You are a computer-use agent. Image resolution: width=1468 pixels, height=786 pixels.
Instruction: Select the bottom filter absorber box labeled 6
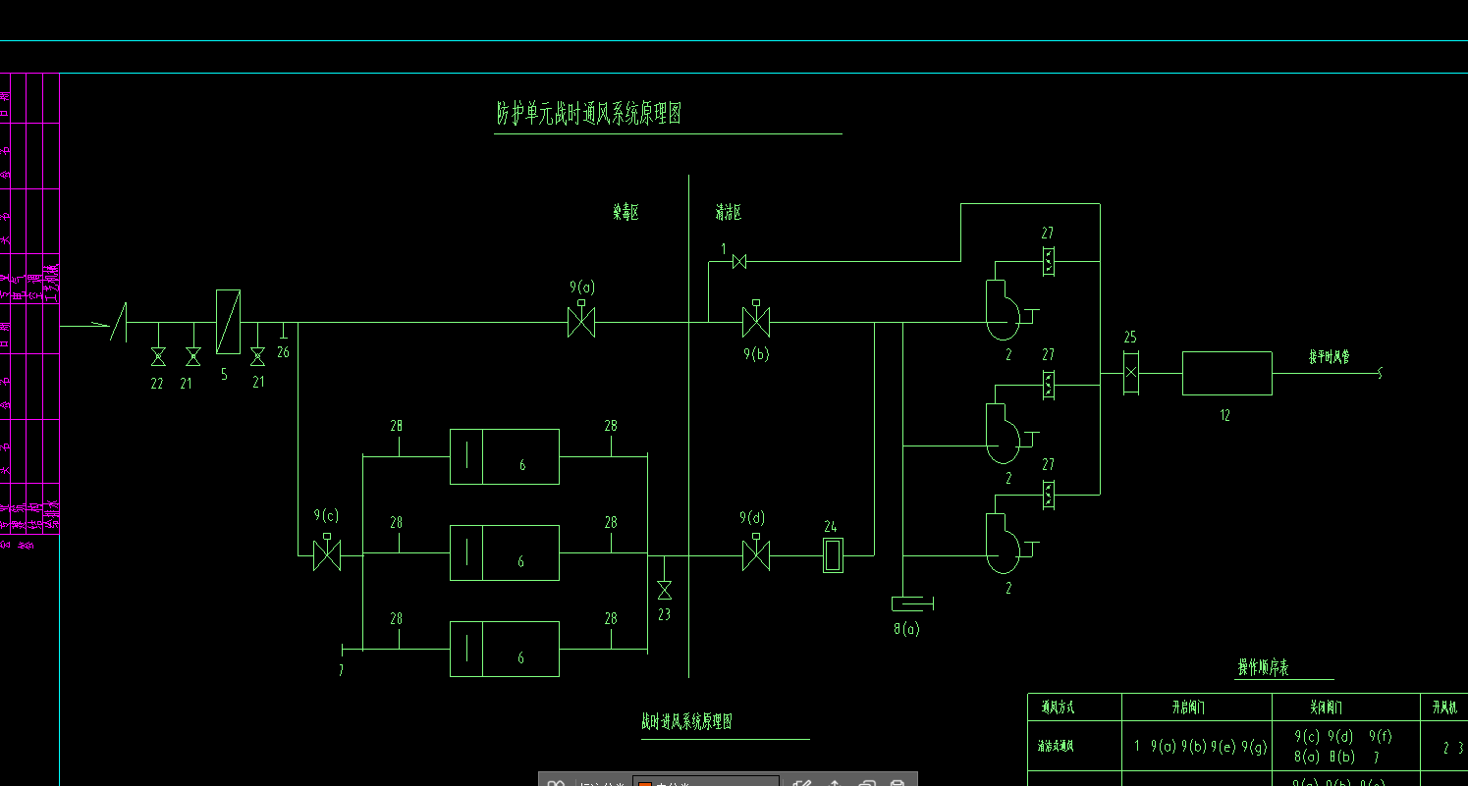pyautogui.click(x=505, y=649)
